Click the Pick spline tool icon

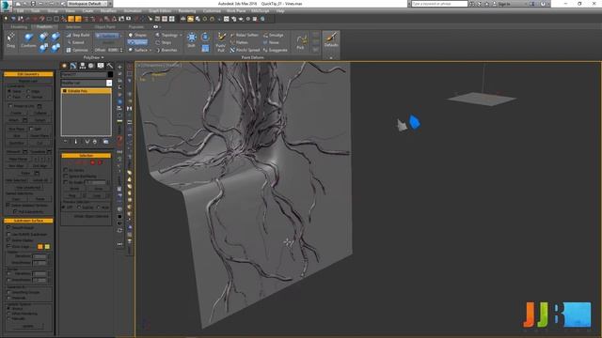click(x=301, y=41)
